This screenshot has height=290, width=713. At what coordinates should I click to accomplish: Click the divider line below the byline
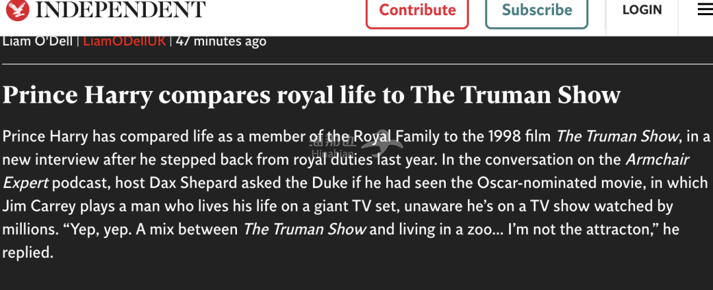point(356,65)
